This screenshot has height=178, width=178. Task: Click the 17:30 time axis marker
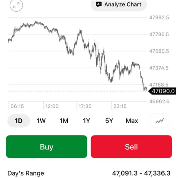coord(85,106)
